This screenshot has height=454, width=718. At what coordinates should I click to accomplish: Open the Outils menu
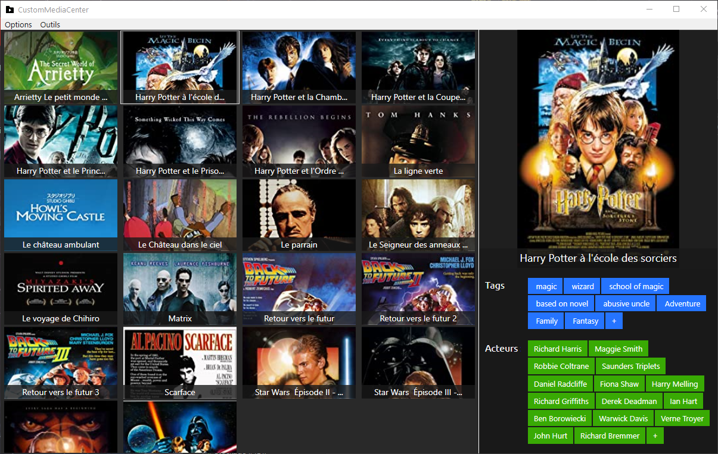[x=50, y=24]
